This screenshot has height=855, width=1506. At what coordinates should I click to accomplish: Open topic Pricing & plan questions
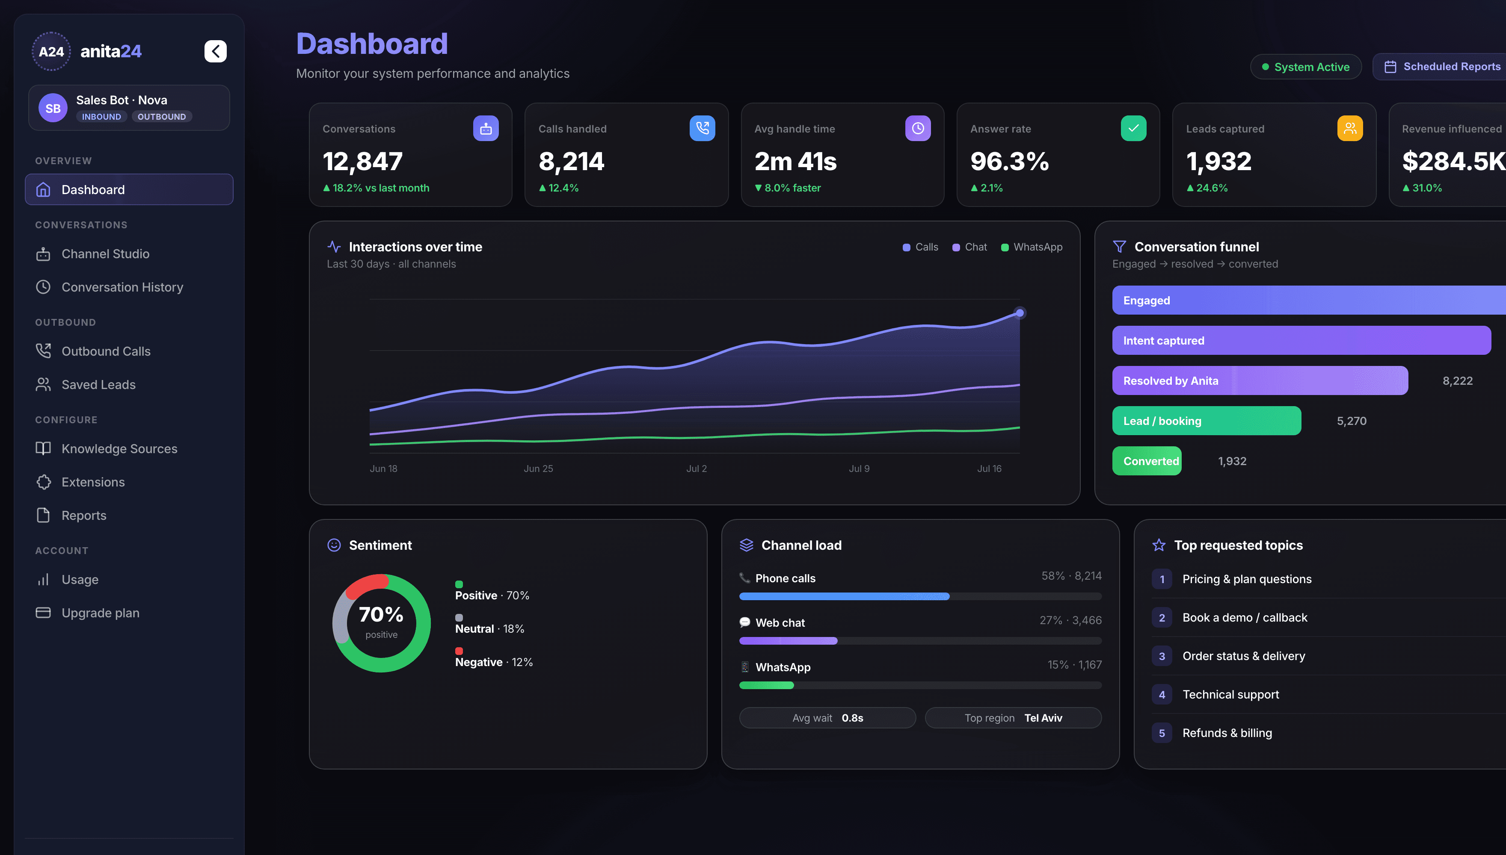(1328, 579)
